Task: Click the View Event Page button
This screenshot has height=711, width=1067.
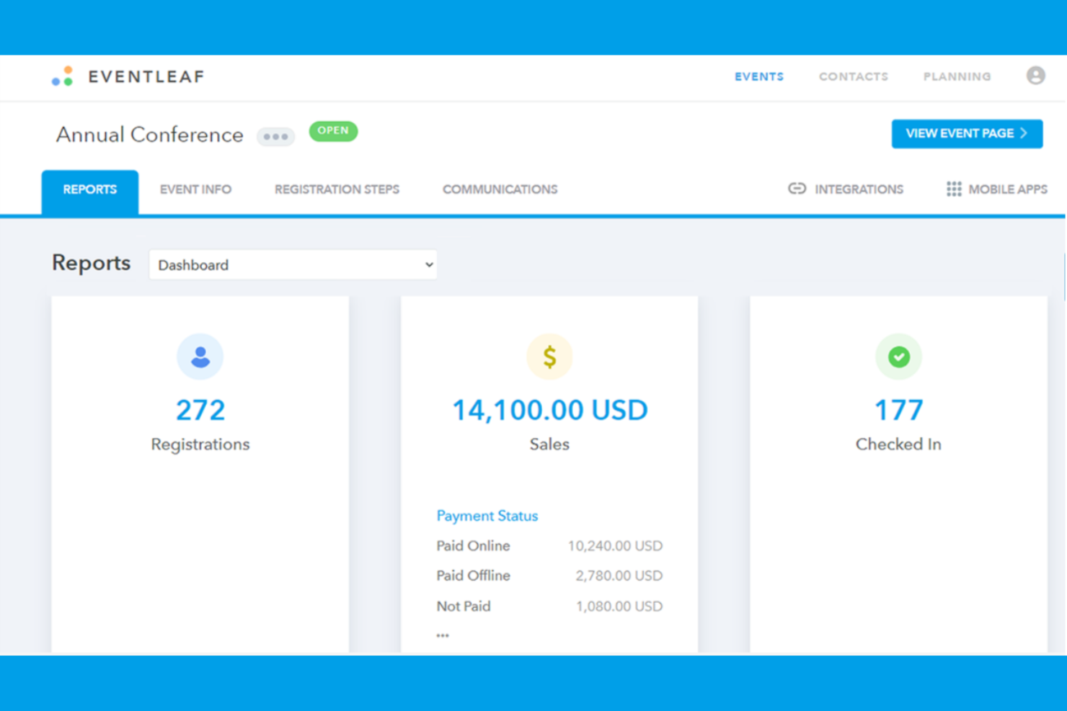Action: tap(967, 133)
